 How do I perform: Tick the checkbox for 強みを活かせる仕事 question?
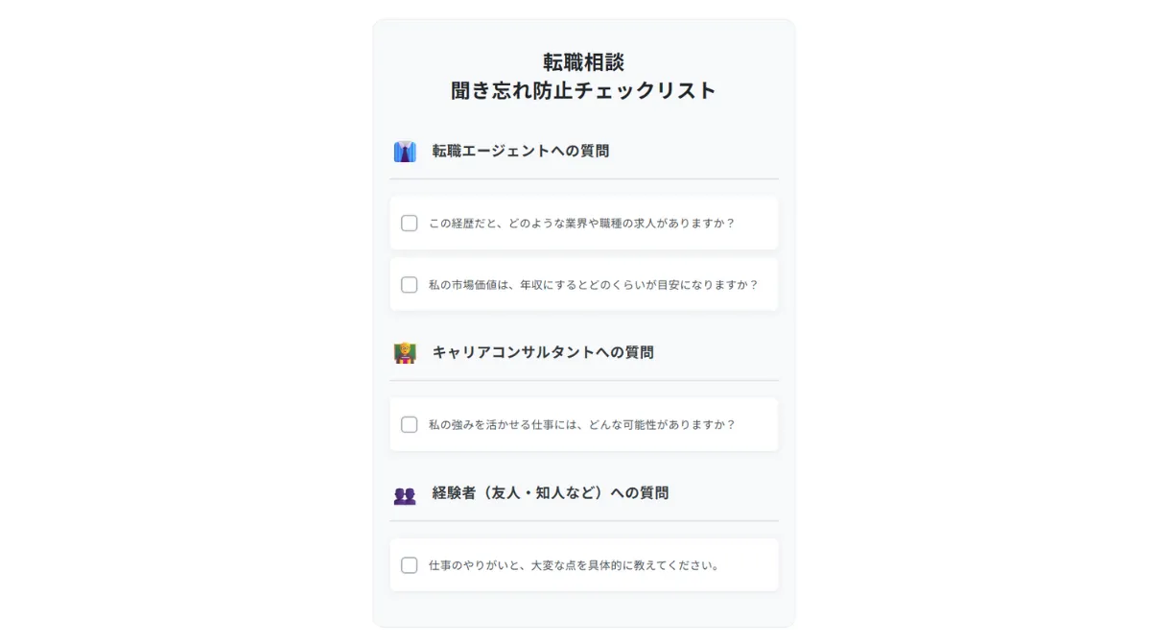click(x=408, y=424)
